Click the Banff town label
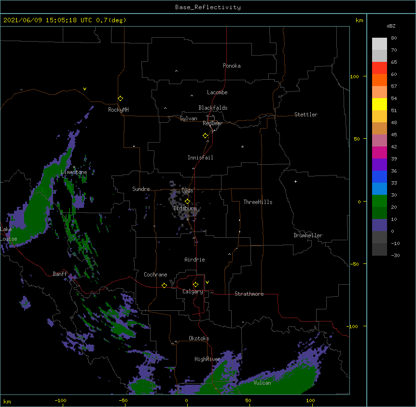This screenshot has width=416, height=407. pos(60,274)
